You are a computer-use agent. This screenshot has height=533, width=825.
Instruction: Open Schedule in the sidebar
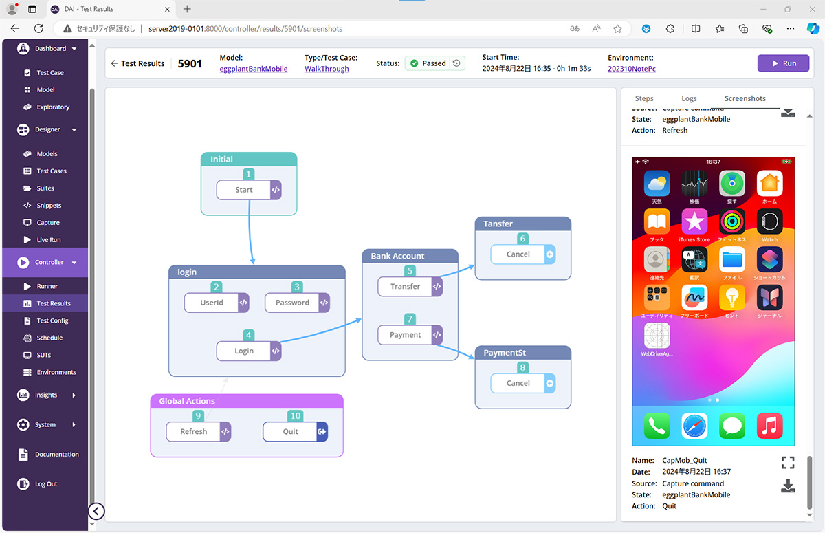pyautogui.click(x=49, y=338)
